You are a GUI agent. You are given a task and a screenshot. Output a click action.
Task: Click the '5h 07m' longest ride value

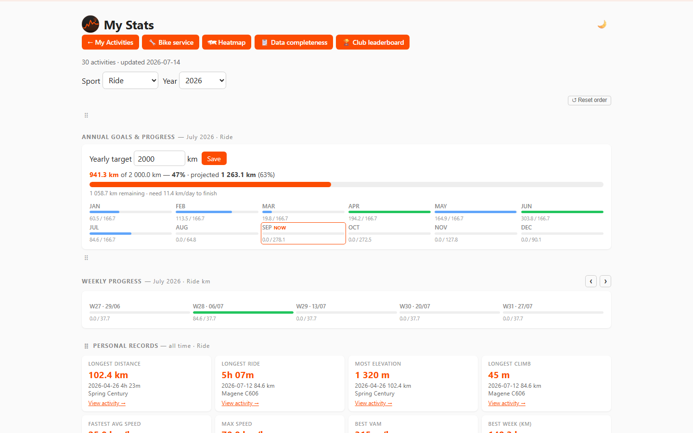238,375
